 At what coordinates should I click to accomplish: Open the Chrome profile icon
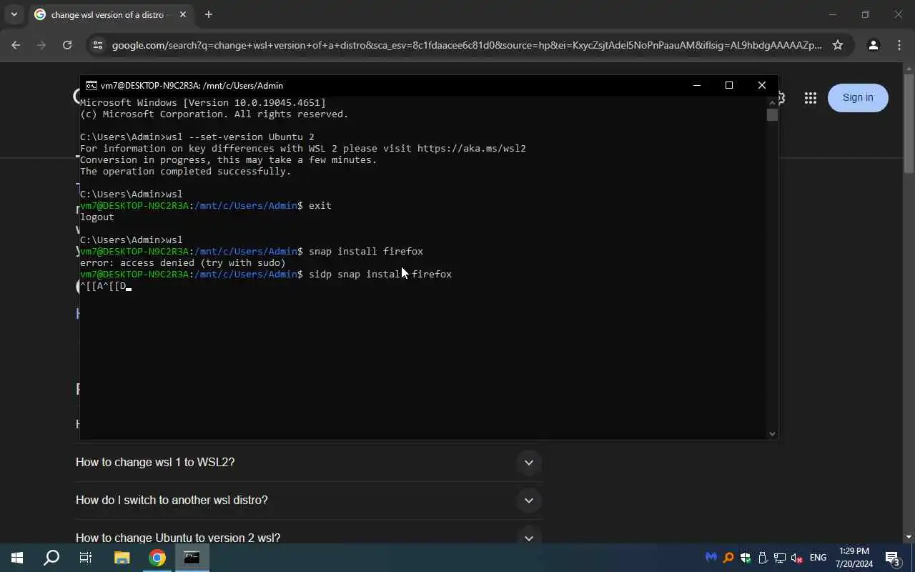click(x=873, y=45)
